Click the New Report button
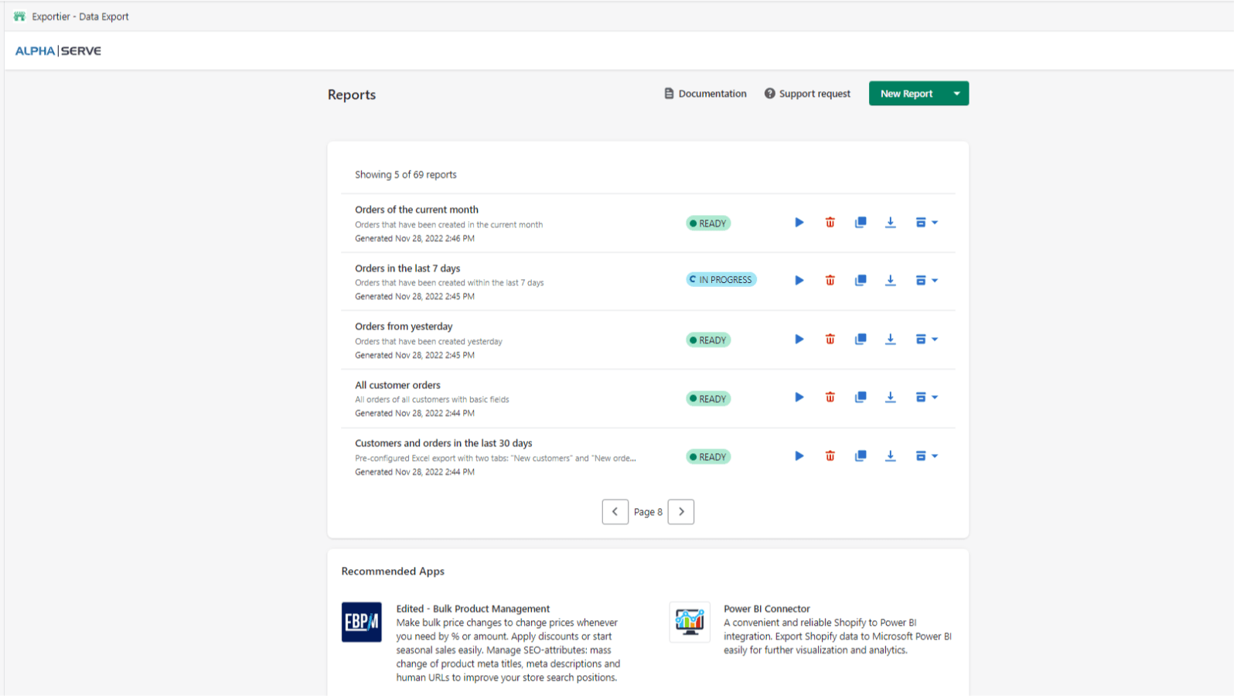Screen dimensions: 1237x696 (907, 93)
